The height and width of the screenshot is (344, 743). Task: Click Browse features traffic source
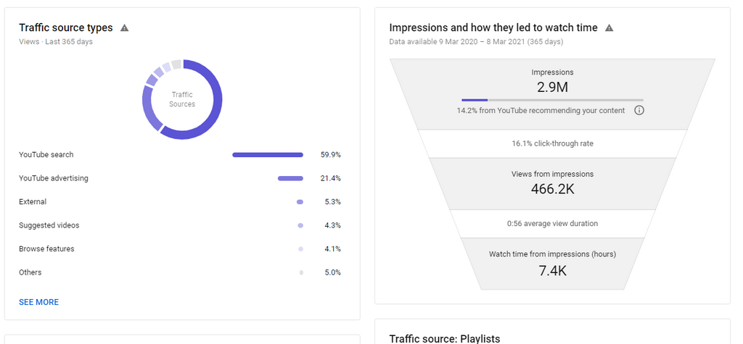pos(46,249)
